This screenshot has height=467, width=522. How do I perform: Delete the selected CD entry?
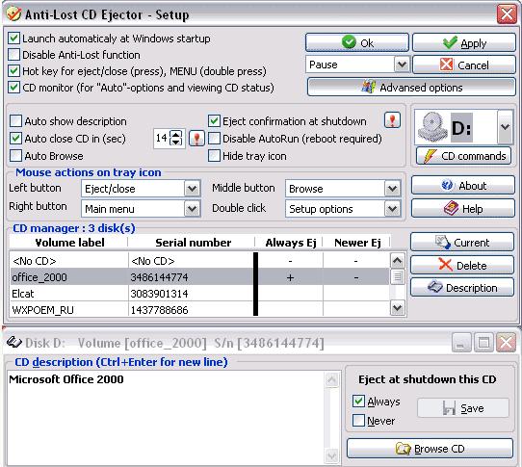click(462, 266)
